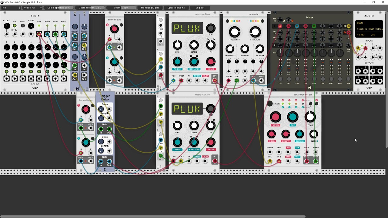
Task: Click the ODD output jack on resonator
Action: [253, 81]
